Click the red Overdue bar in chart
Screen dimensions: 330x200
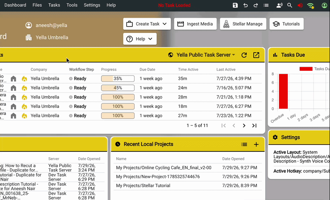(x=283, y=91)
